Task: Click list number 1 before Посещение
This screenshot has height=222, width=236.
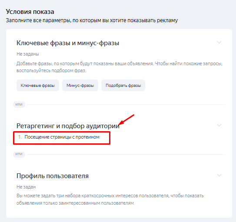Action: (x=20, y=137)
